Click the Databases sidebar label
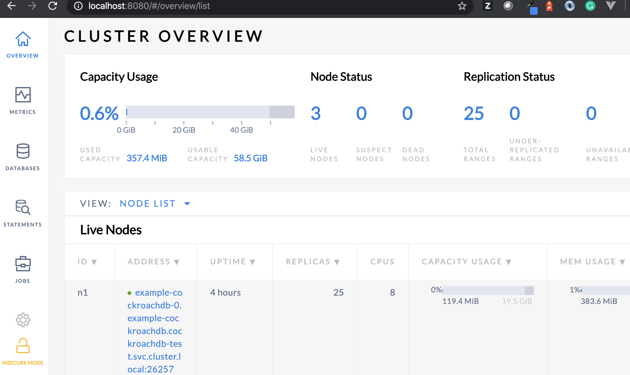Screen dimensions: 630x375 22,168
